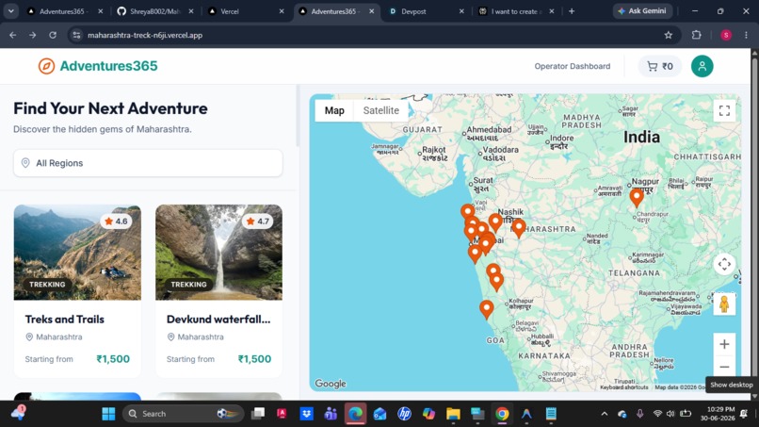Open the user profile avatar button
This screenshot has height=427, width=759.
[702, 66]
